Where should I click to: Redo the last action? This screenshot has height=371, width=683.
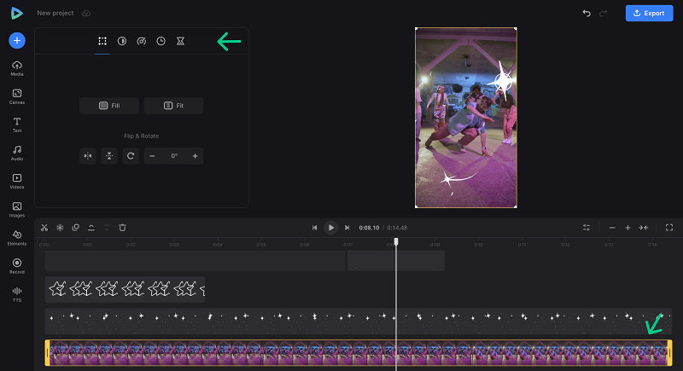tap(604, 13)
